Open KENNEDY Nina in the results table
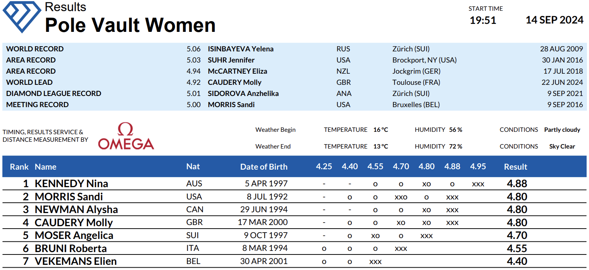This screenshot has height=270, width=589. point(71,184)
